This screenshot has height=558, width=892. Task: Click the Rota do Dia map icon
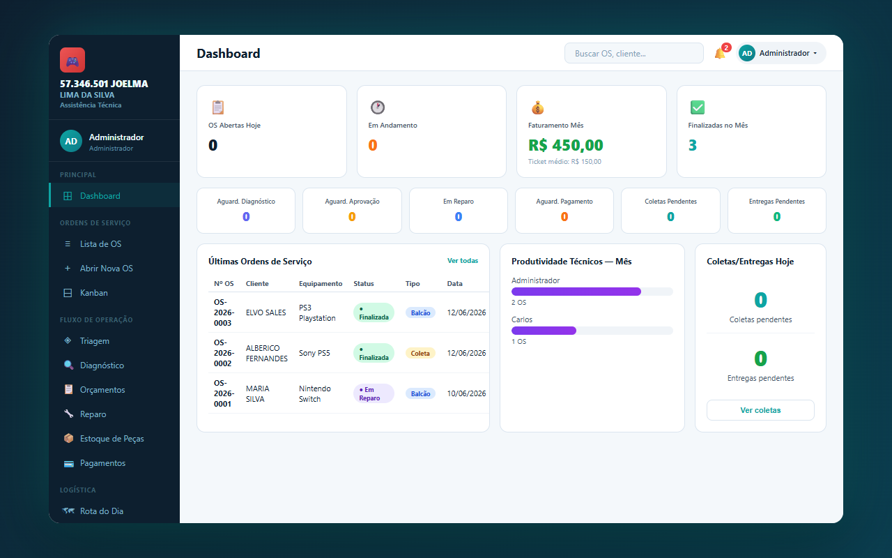click(x=68, y=511)
